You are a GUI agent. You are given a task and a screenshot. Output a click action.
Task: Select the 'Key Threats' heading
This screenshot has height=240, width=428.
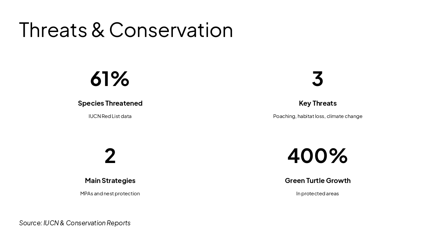(x=318, y=103)
